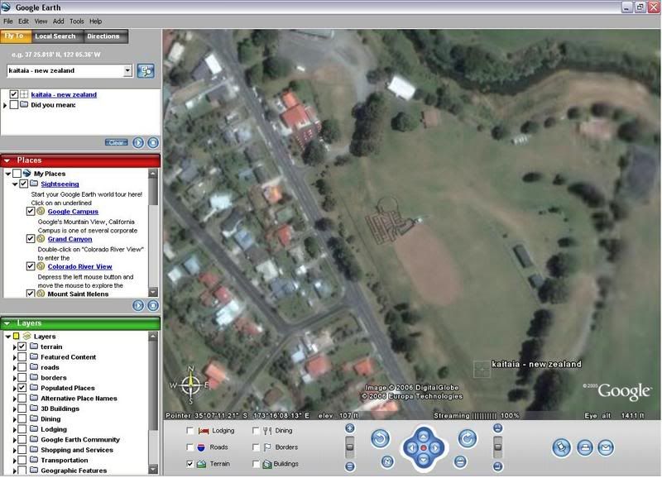Click the play tour button under Places panel
The image size is (662, 478).
[x=138, y=305]
